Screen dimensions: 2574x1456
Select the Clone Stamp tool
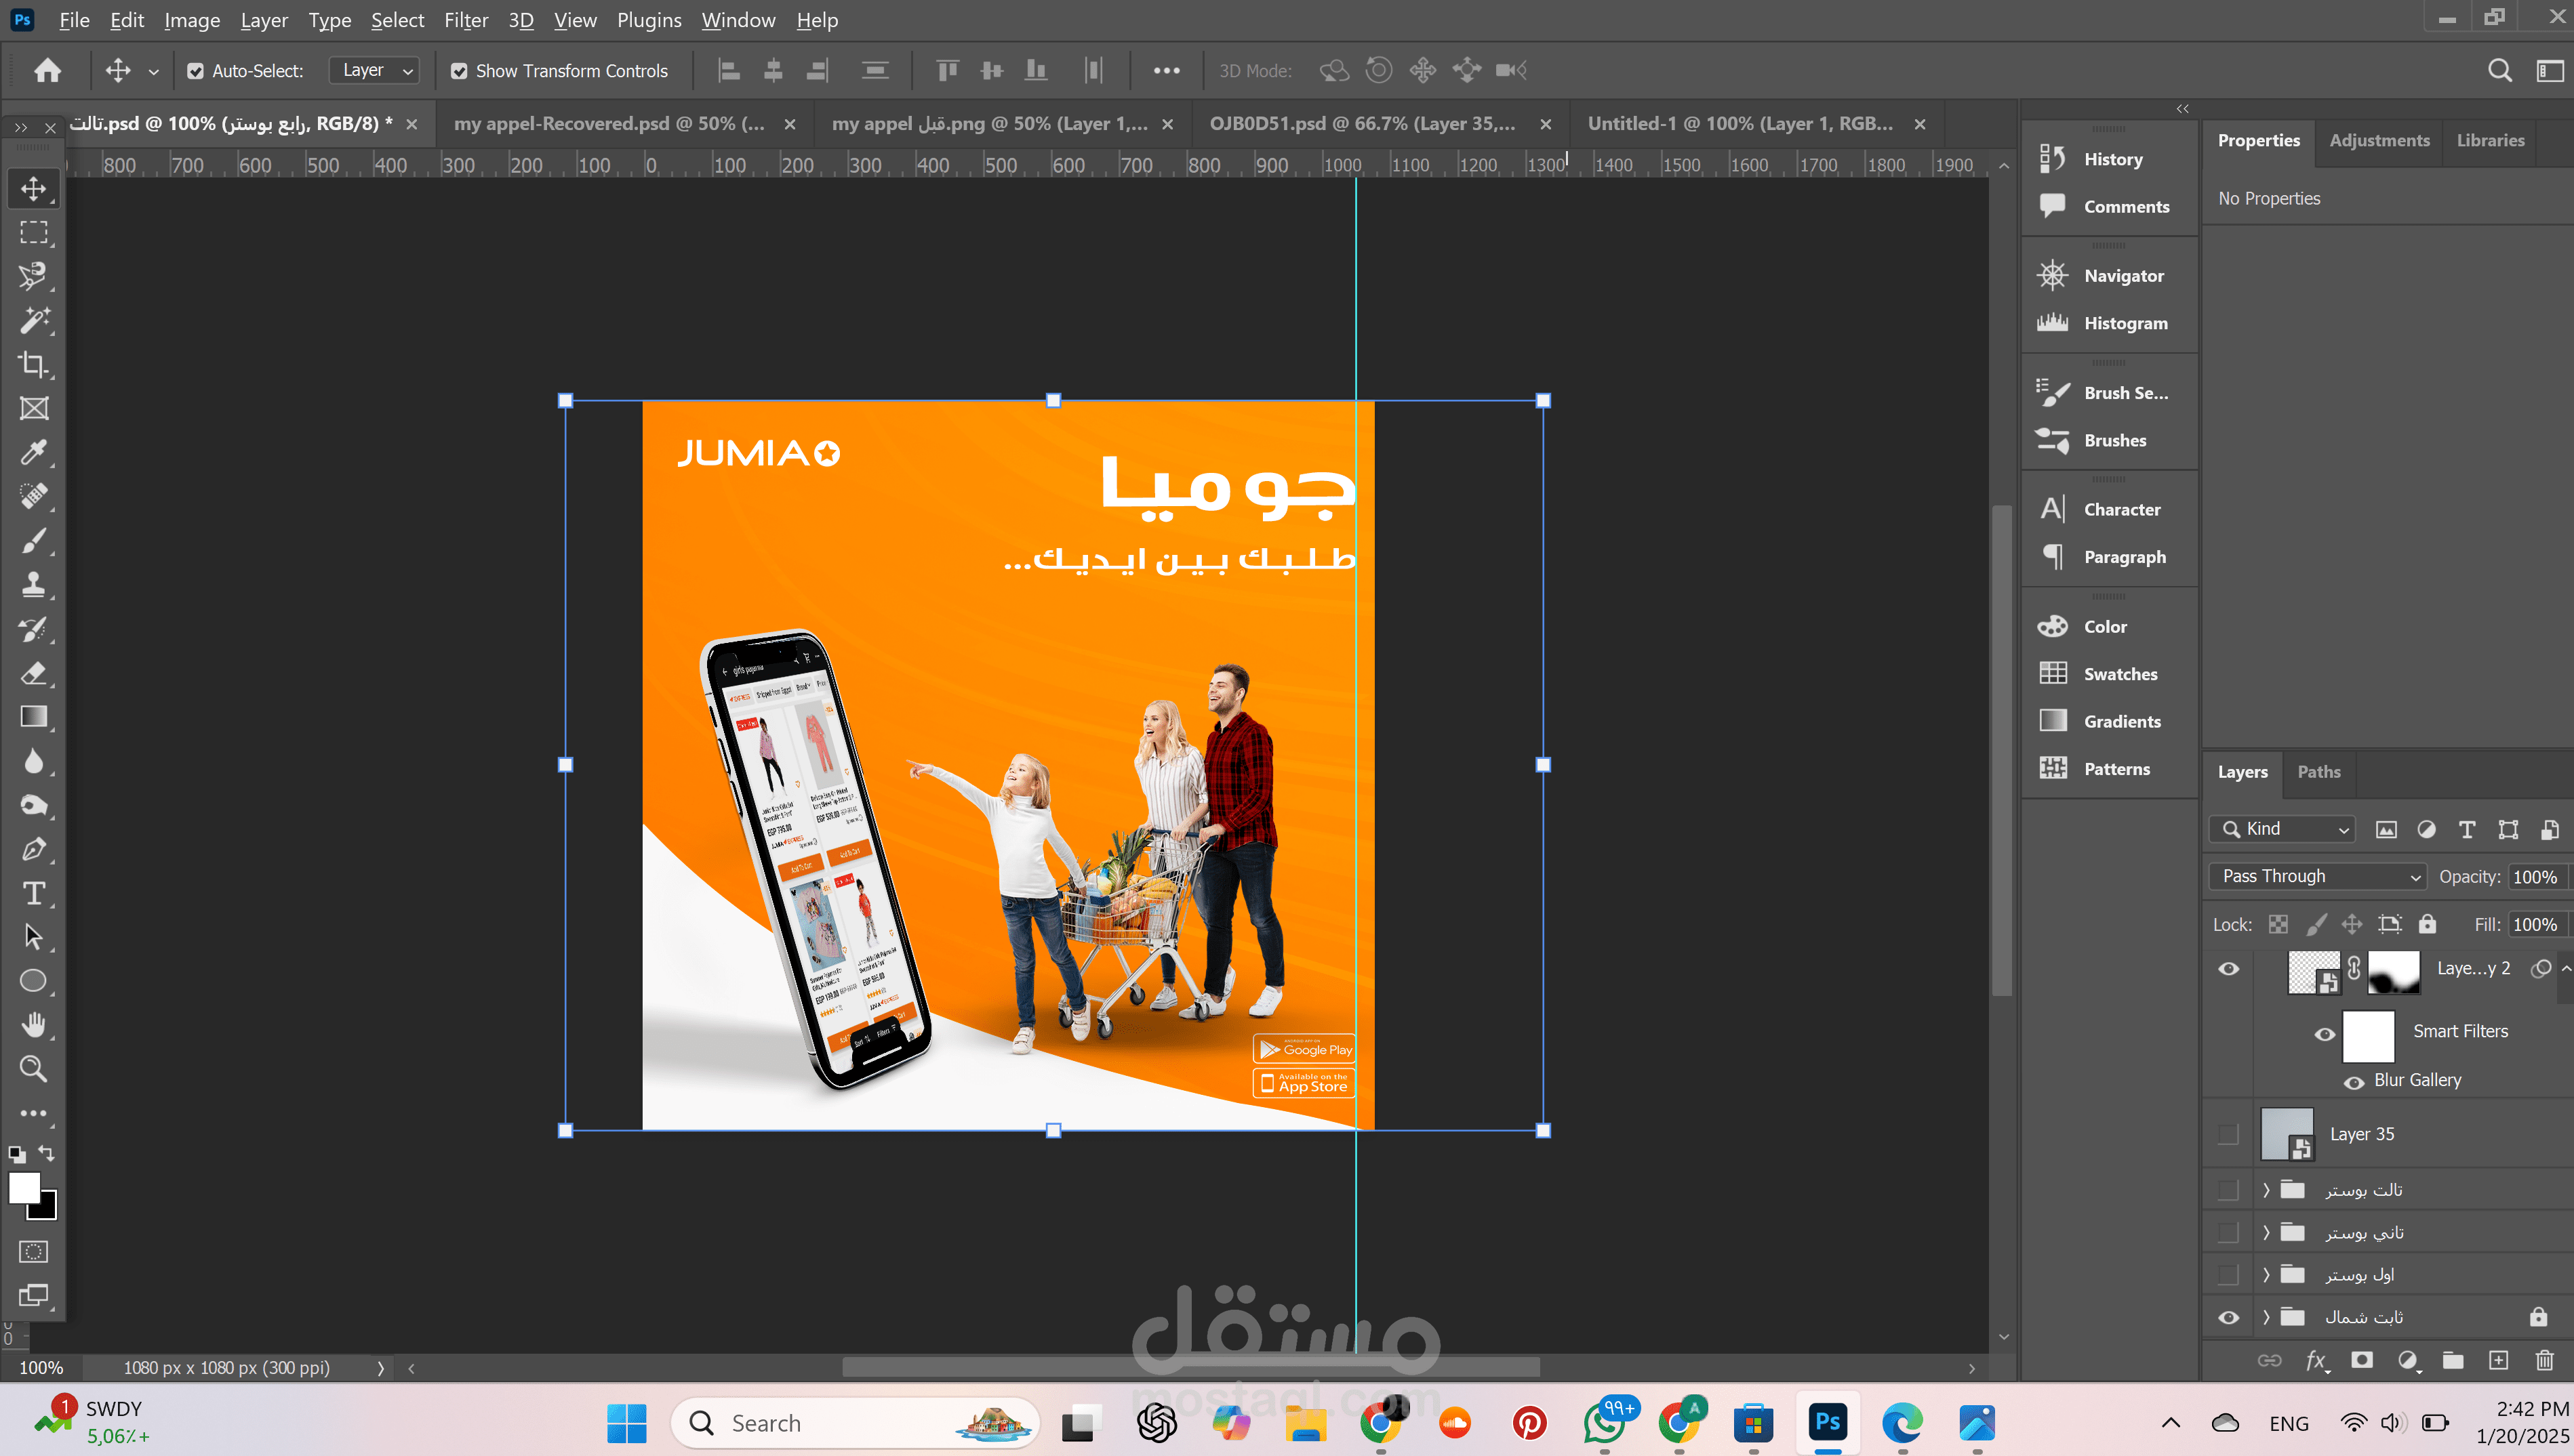pos(34,584)
